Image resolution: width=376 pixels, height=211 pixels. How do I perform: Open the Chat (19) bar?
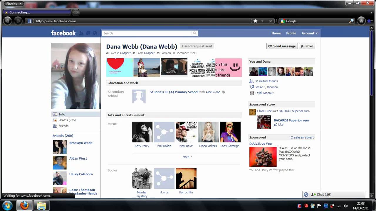tap(337, 195)
